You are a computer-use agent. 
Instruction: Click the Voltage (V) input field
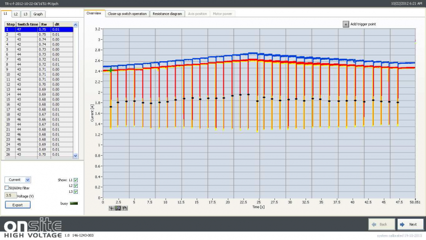[11, 195]
